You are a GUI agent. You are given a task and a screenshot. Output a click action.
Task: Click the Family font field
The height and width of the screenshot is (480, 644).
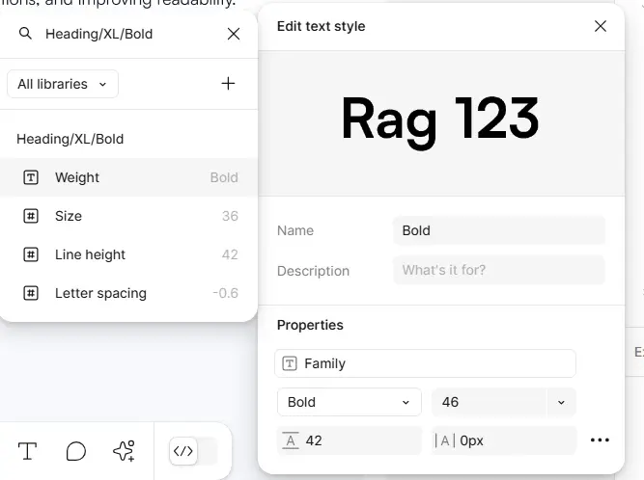(426, 363)
